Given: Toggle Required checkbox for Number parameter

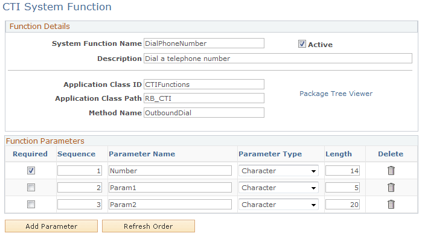Looking at the screenshot, I should [31, 171].
